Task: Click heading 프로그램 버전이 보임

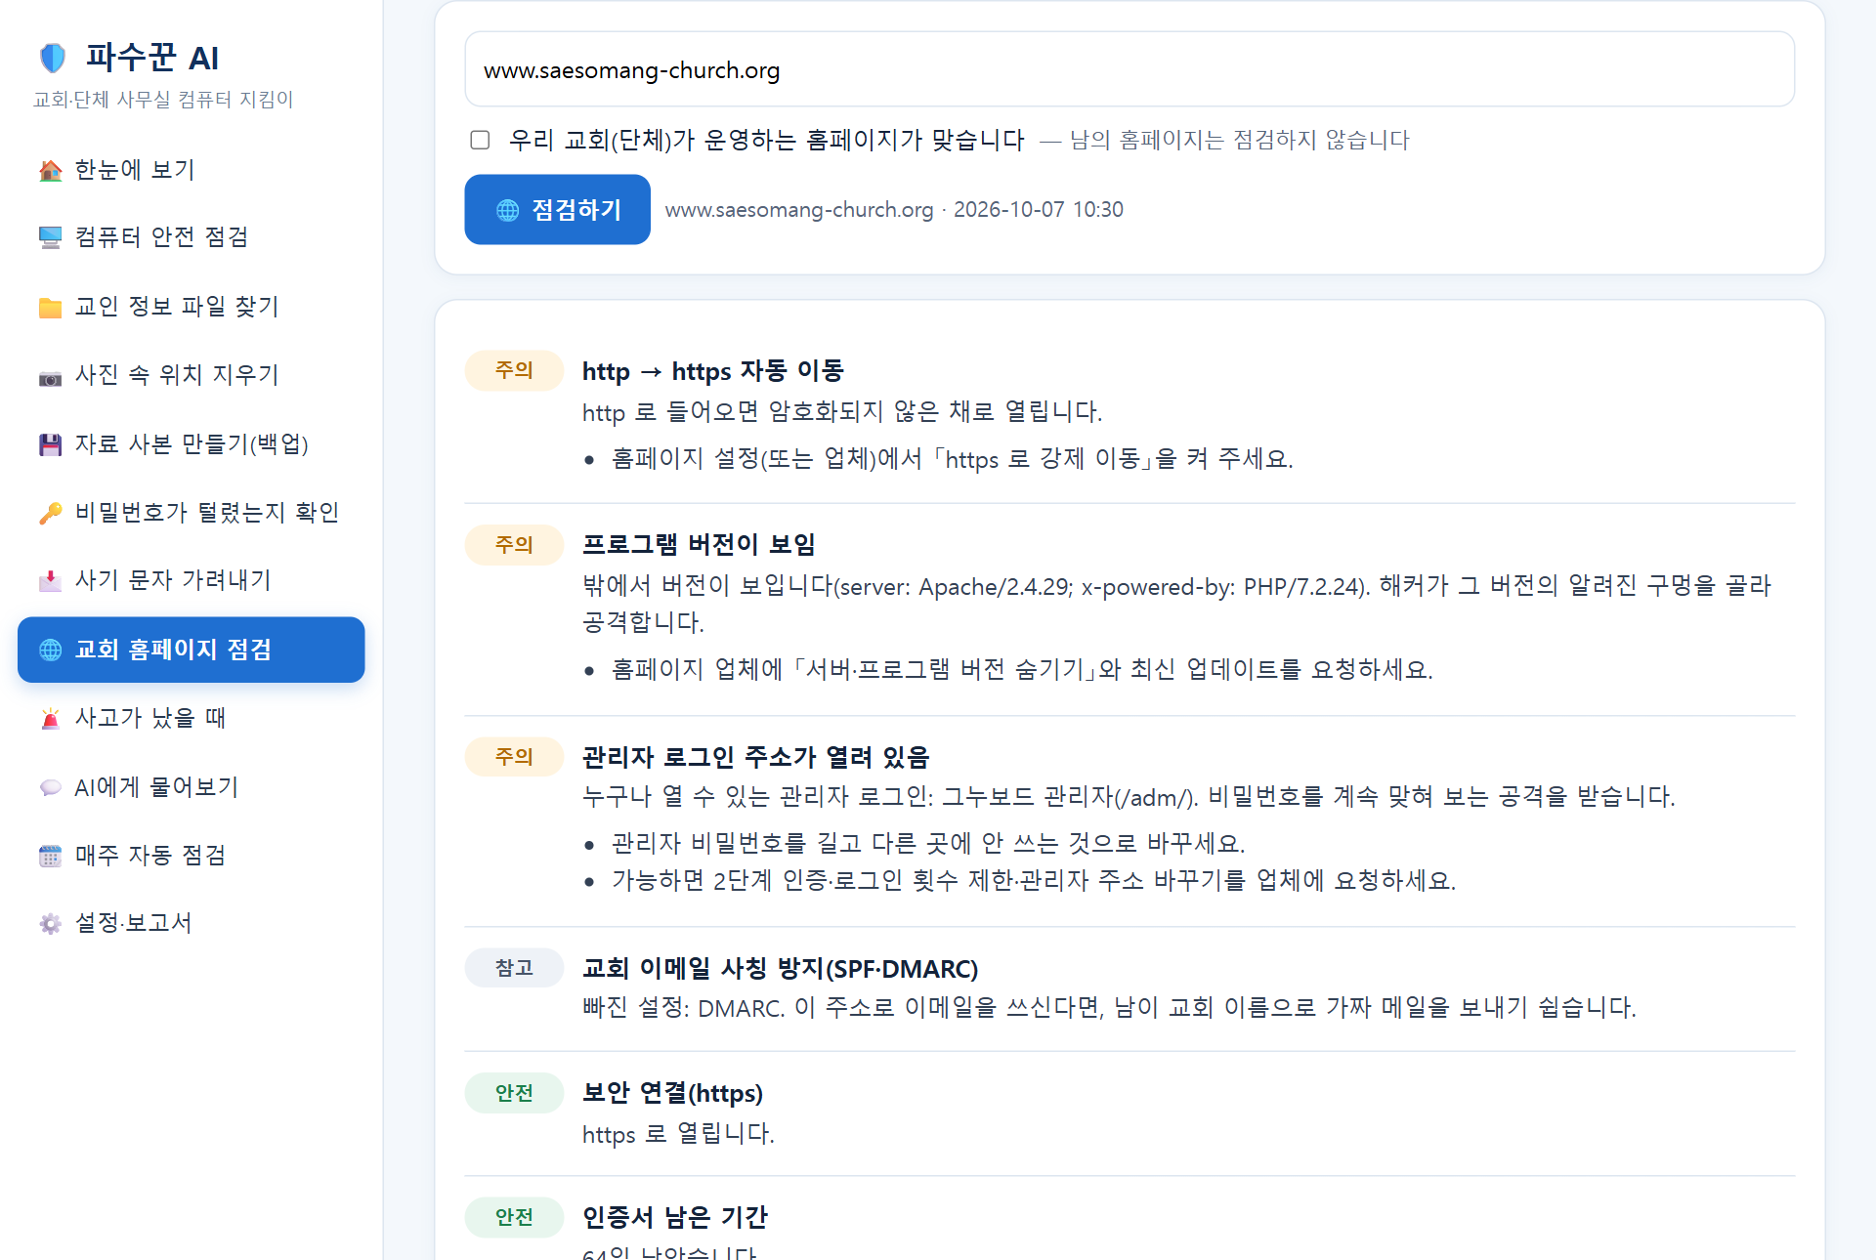Action: [699, 545]
